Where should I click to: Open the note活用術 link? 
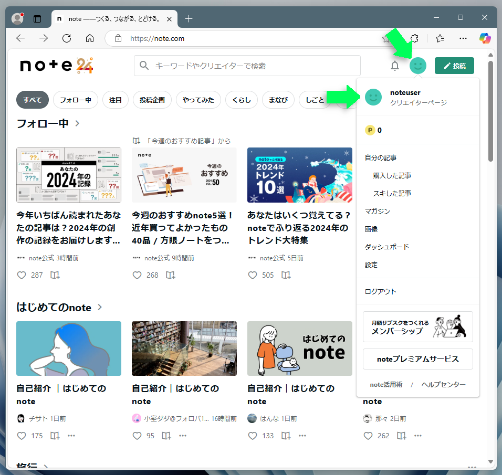coord(386,384)
